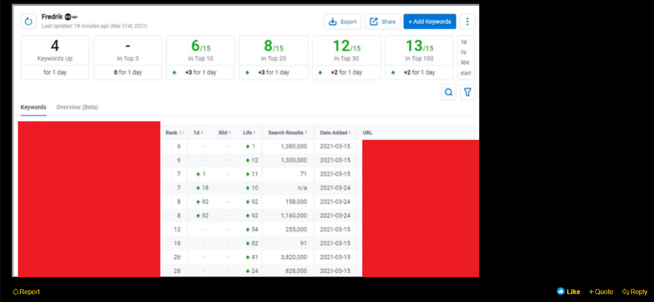Click the Like thumbs-up icon
This screenshot has width=654, height=302.
pos(561,292)
